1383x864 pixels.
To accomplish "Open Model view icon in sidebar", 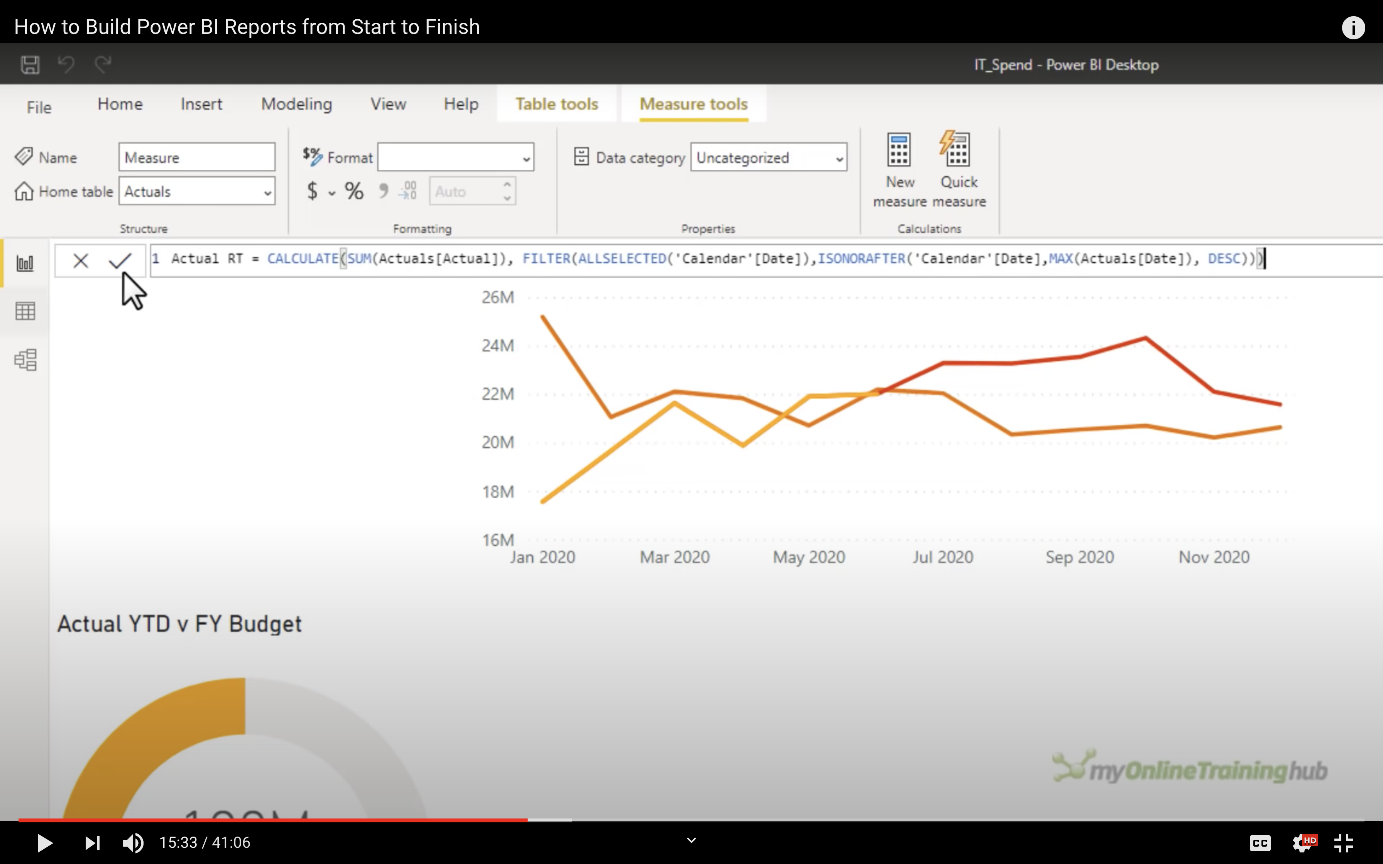I will [25, 360].
